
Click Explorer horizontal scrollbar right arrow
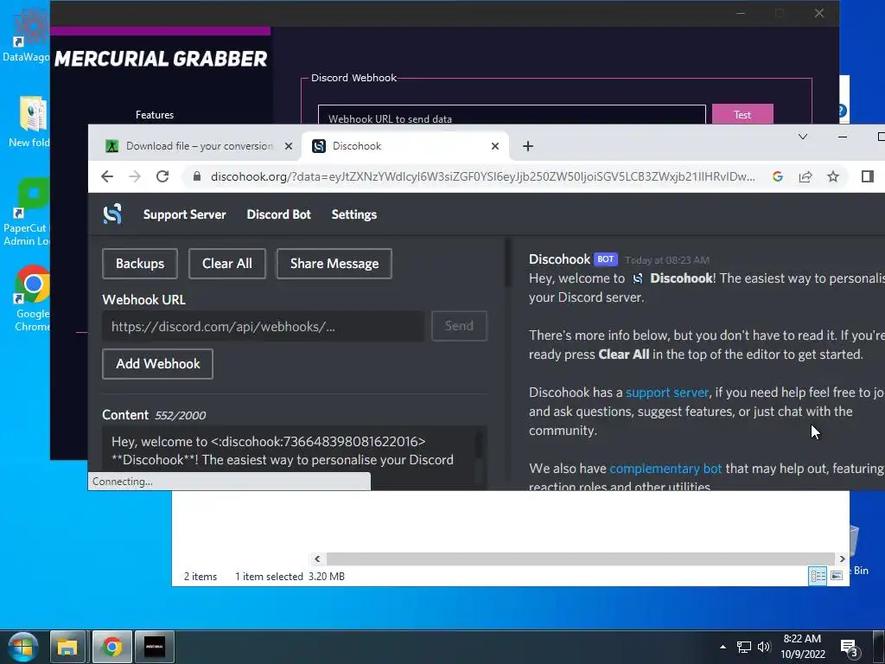click(x=842, y=559)
